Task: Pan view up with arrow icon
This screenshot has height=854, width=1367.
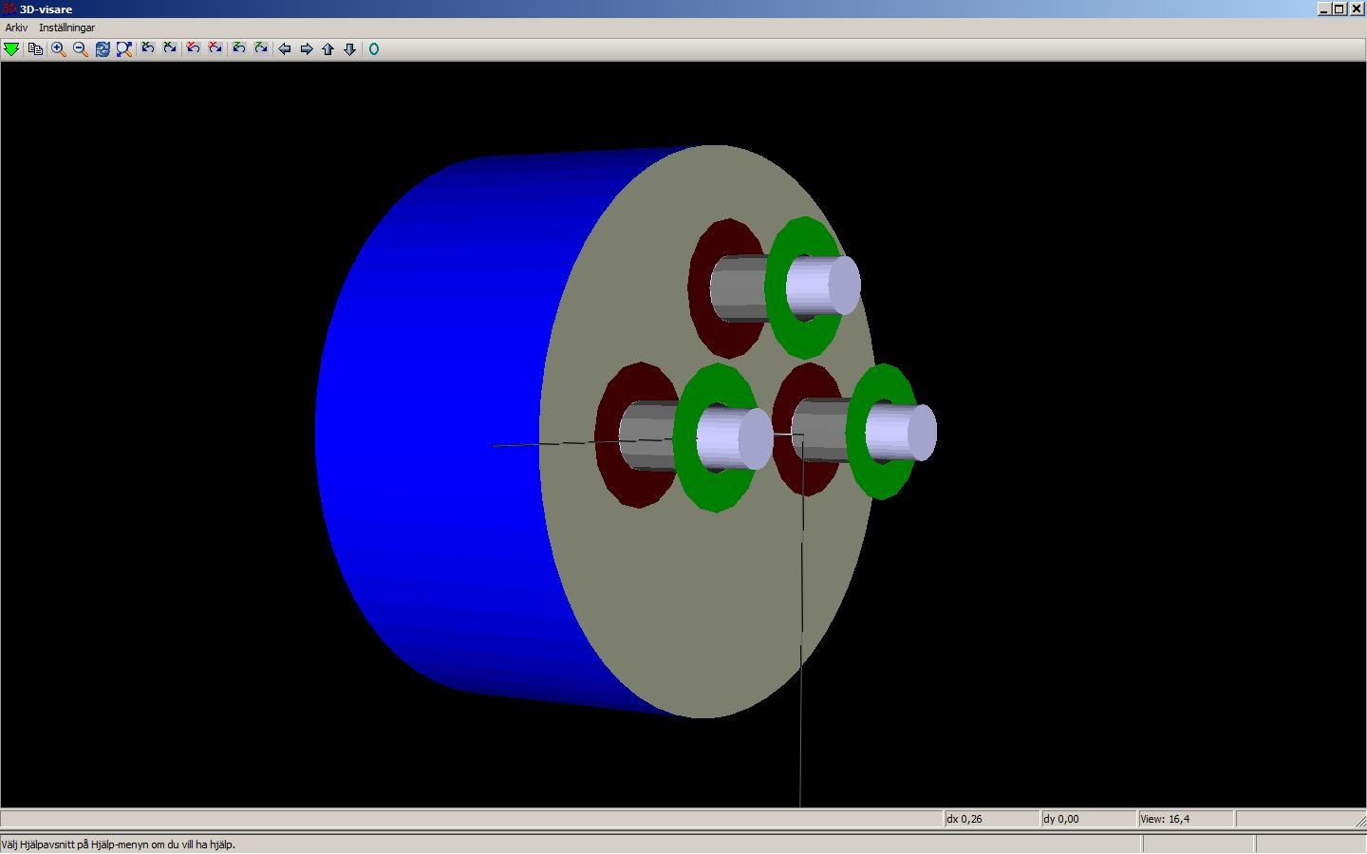Action: pyautogui.click(x=328, y=49)
